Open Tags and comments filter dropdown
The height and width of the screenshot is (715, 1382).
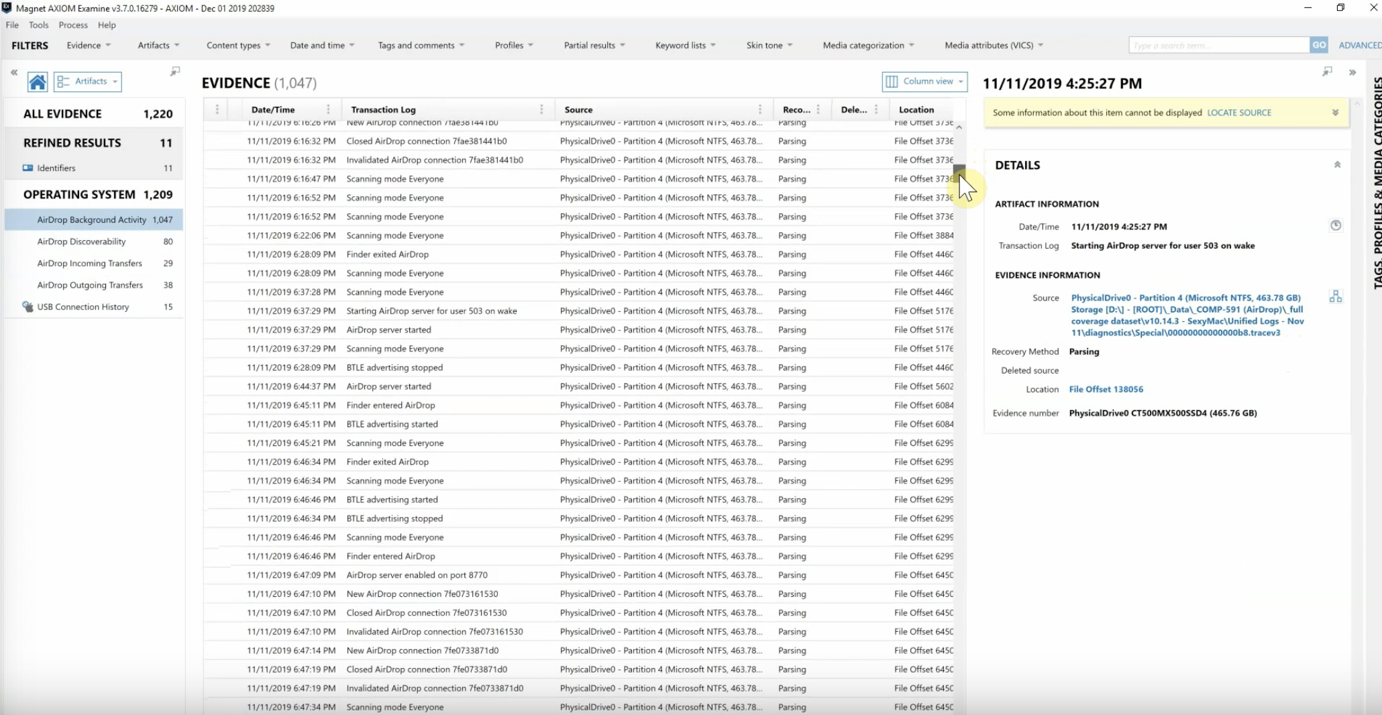(x=421, y=46)
